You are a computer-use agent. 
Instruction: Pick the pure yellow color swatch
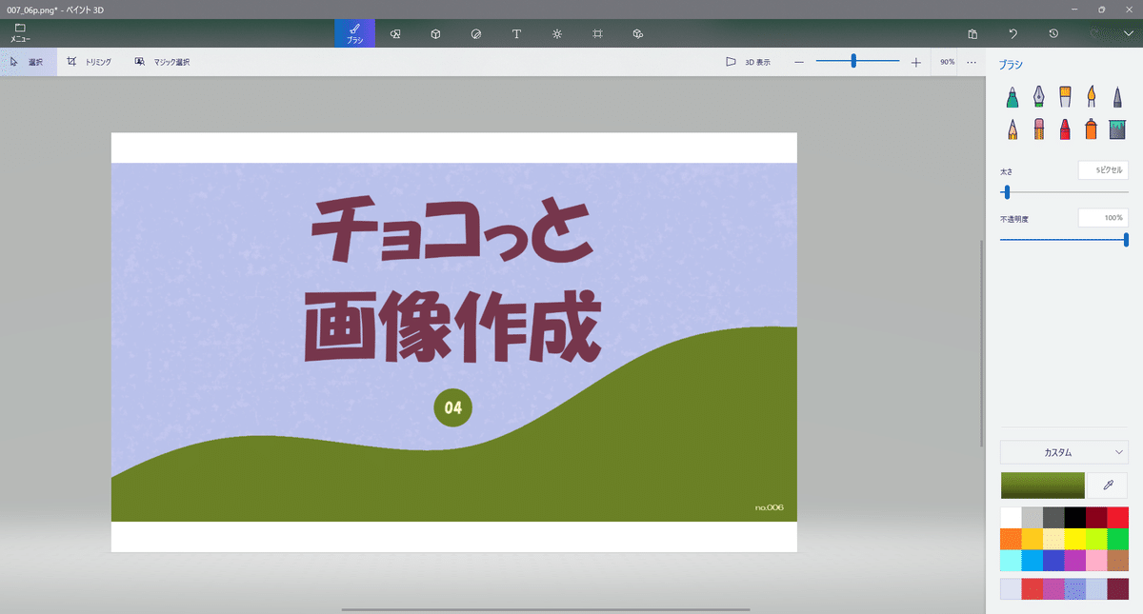[1074, 539]
